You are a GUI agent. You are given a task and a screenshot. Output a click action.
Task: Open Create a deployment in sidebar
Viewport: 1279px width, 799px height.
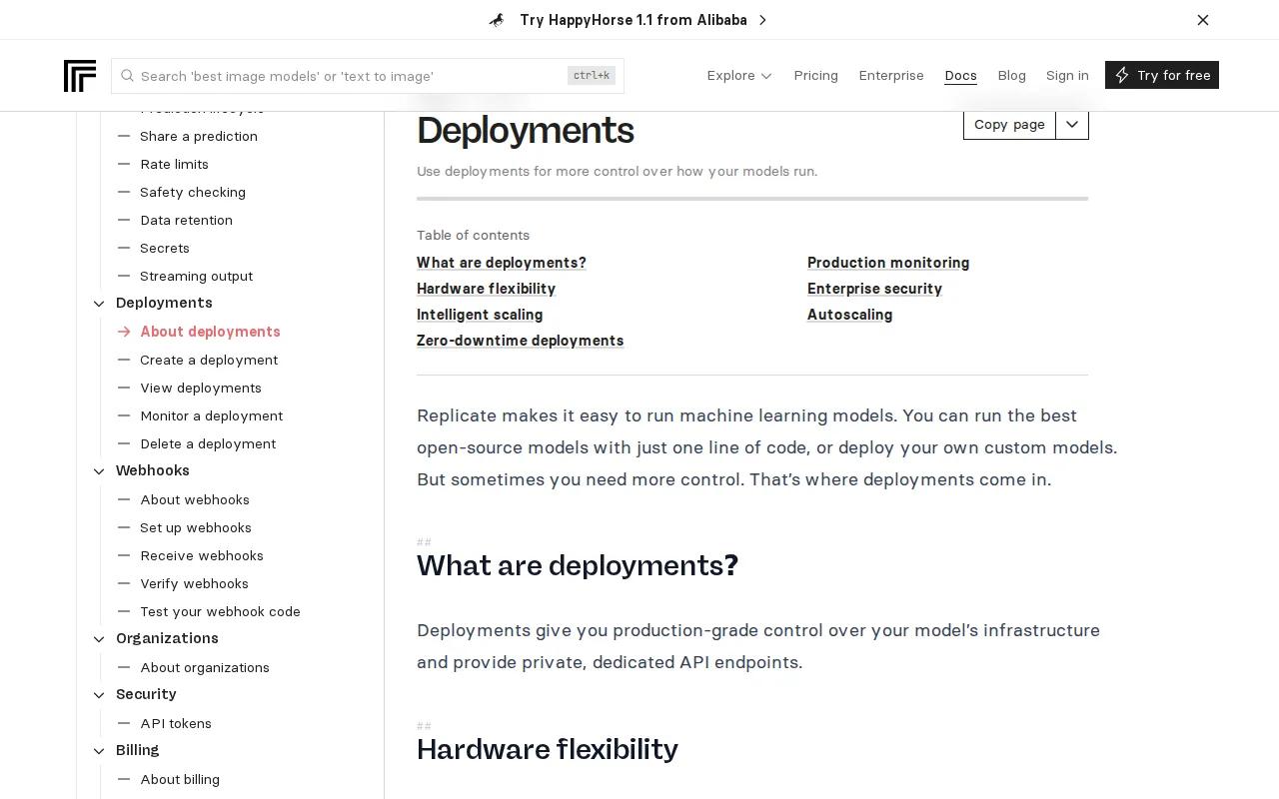209,360
